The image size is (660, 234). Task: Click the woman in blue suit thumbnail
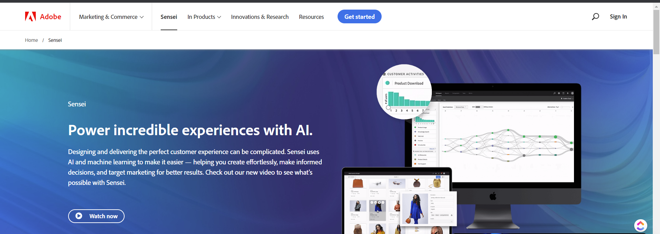point(415,209)
